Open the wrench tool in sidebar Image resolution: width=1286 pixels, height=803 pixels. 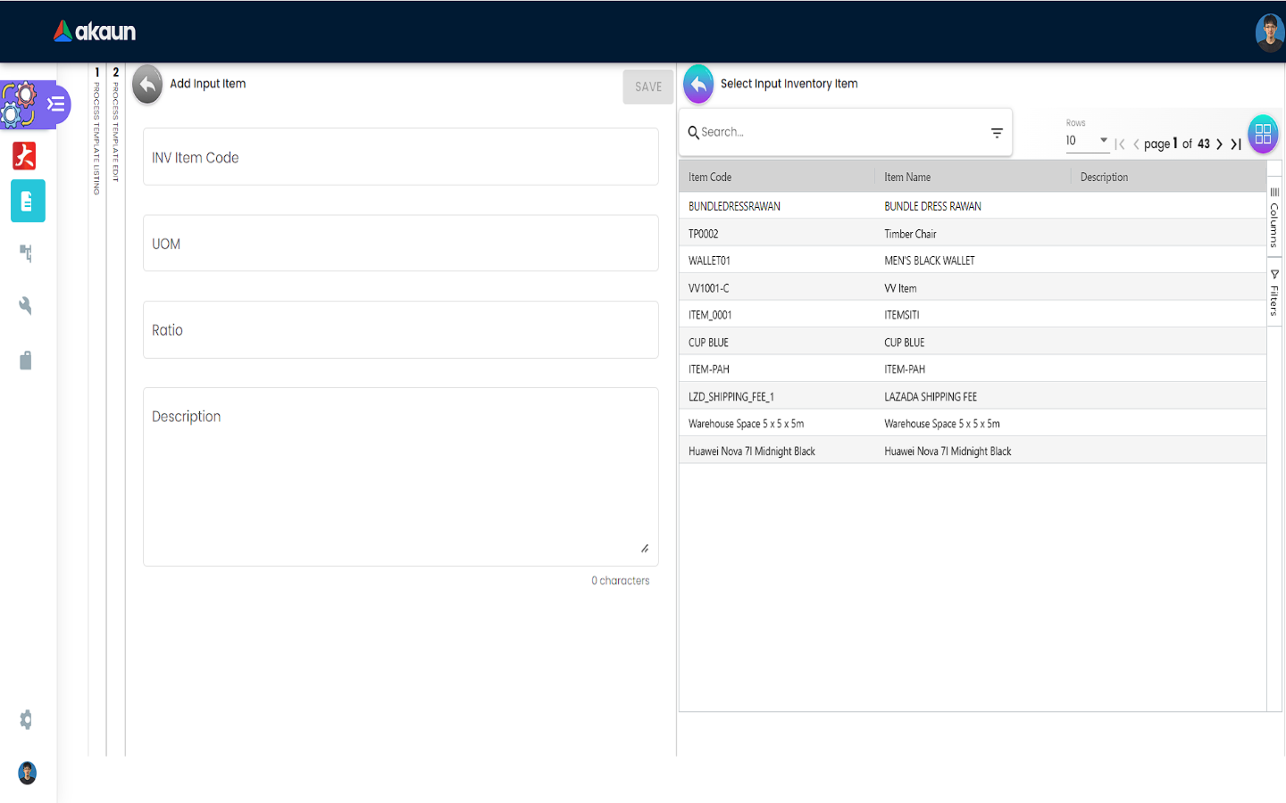[x=26, y=306]
